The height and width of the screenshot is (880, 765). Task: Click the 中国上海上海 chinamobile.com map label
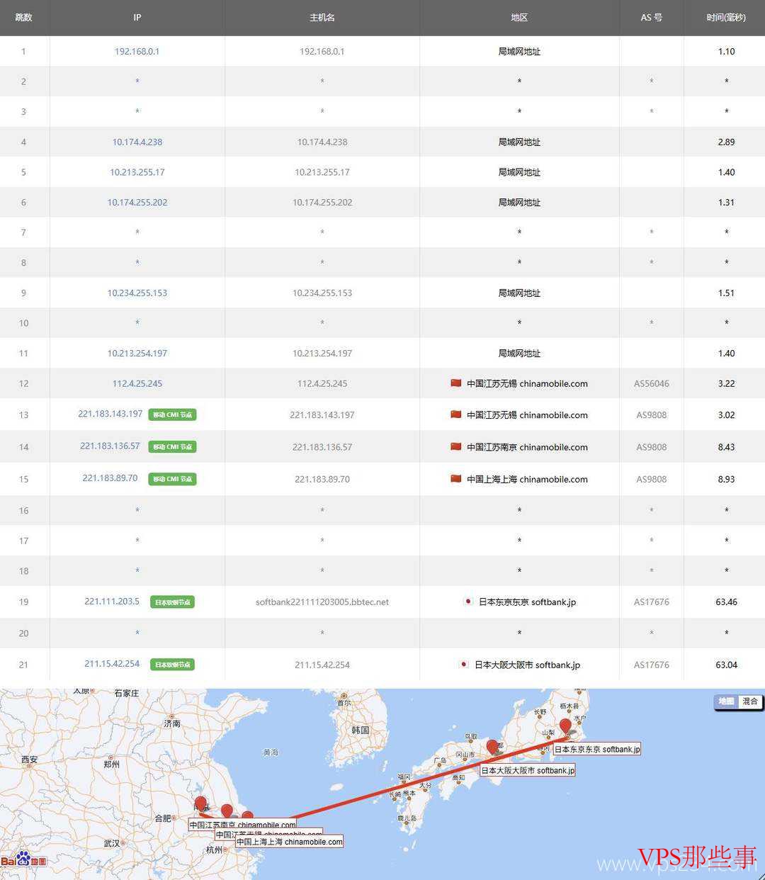(289, 842)
